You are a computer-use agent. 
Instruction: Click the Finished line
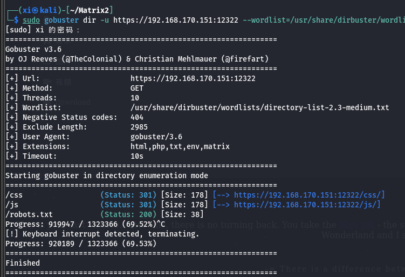coord(23,263)
